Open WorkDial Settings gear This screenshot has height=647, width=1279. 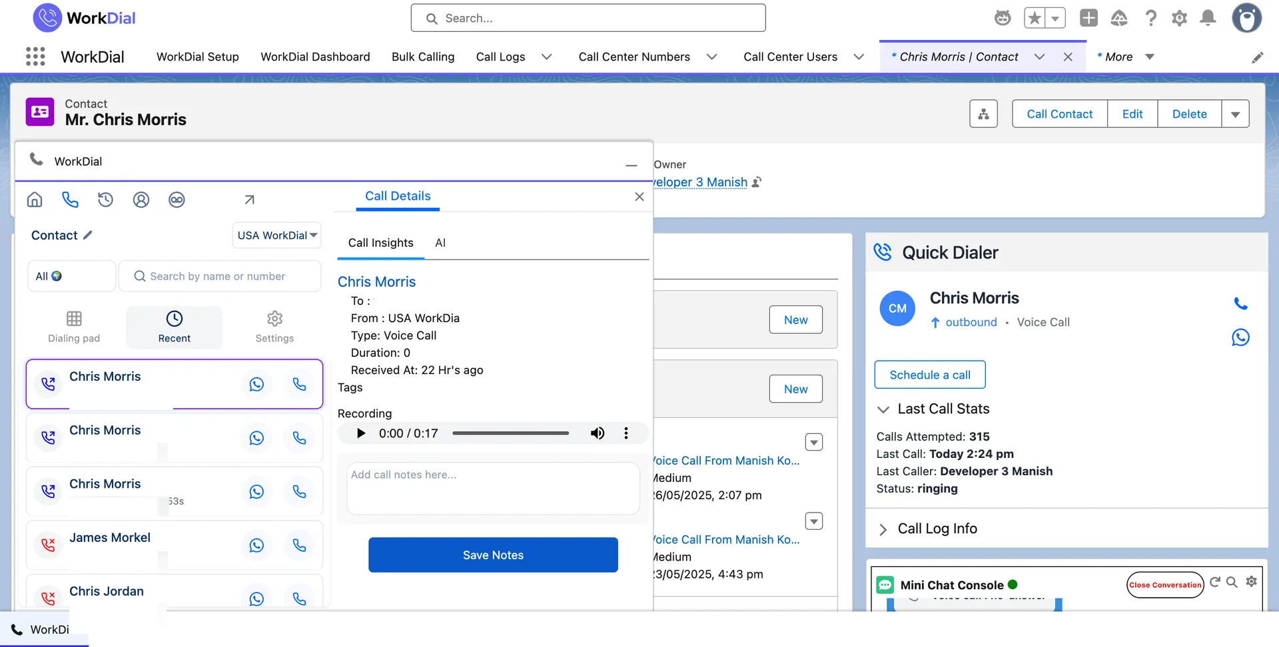click(274, 327)
